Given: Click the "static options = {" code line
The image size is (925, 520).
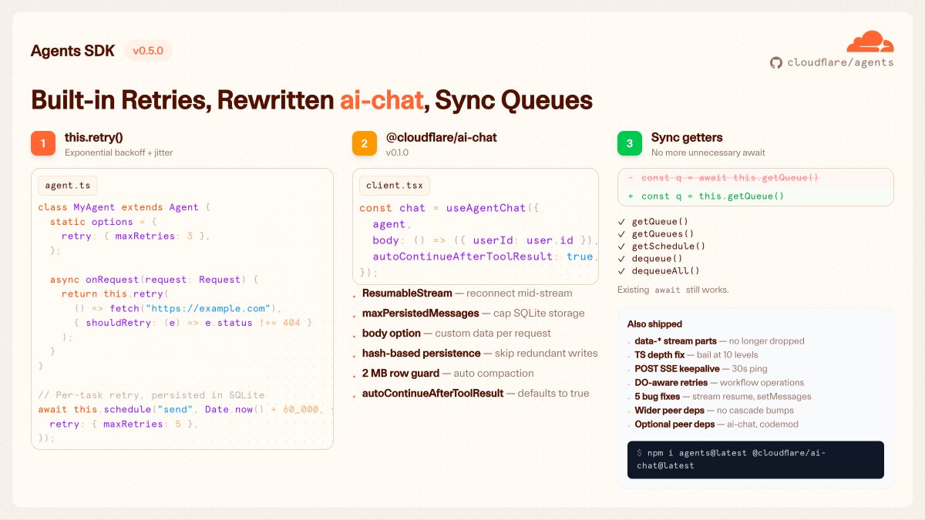Looking at the screenshot, I should pyautogui.click(x=103, y=222).
